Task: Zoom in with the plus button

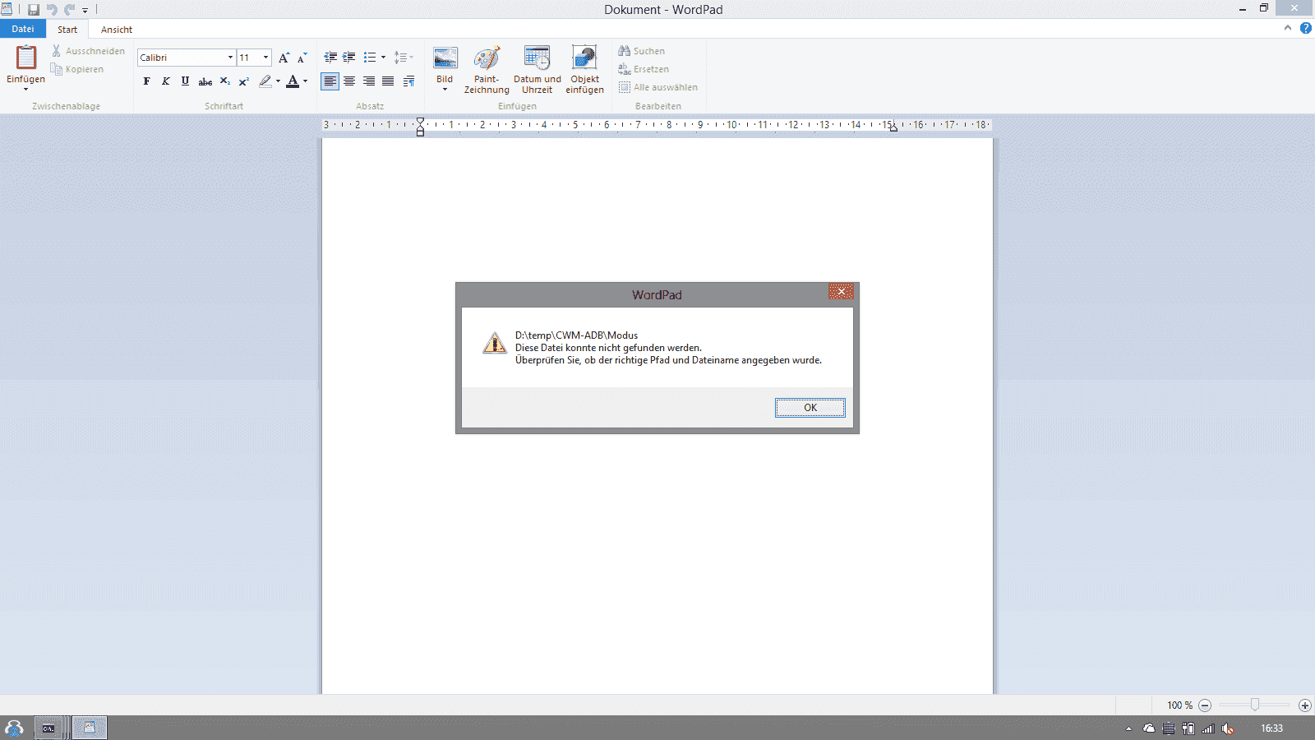Action: [x=1304, y=705]
